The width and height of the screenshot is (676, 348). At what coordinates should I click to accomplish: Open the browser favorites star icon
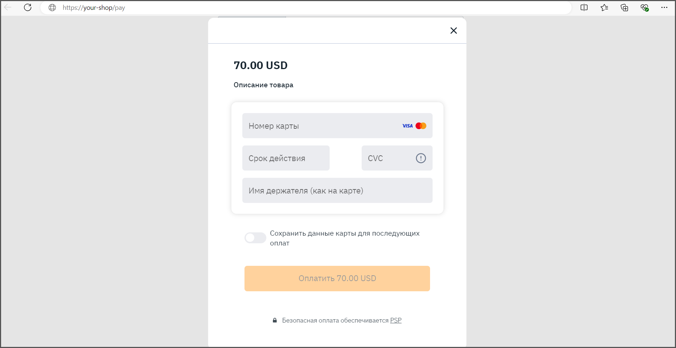604,7
